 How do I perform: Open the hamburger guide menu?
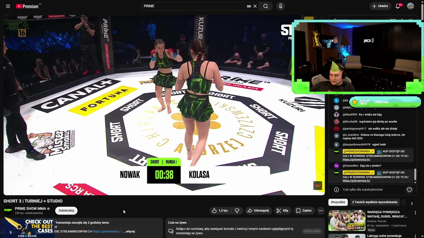coord(8,6)
